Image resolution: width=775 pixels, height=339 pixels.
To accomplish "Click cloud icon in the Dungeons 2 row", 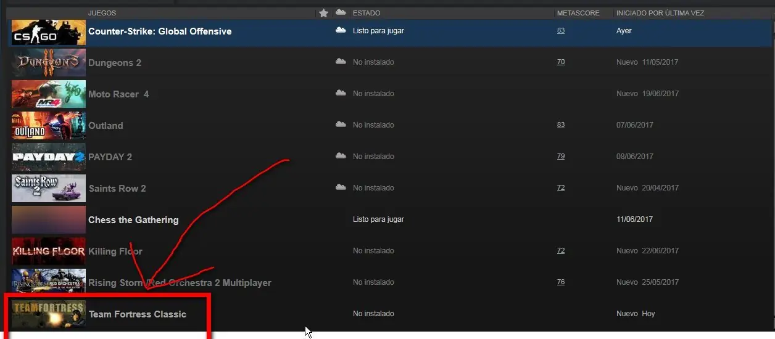I will [341, 62].
